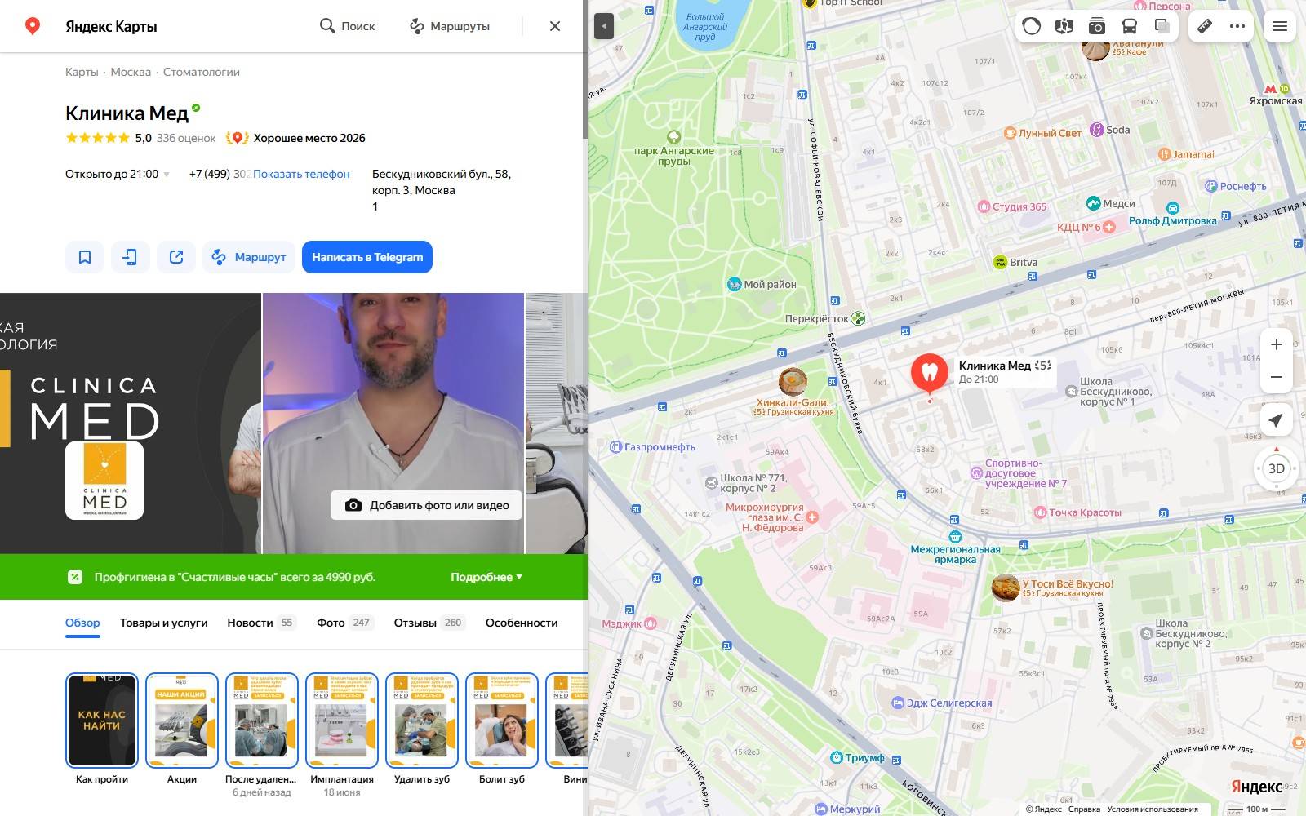Reveal number via Показать телефон
Screen dimensions: 1306x816
point(301,174)
